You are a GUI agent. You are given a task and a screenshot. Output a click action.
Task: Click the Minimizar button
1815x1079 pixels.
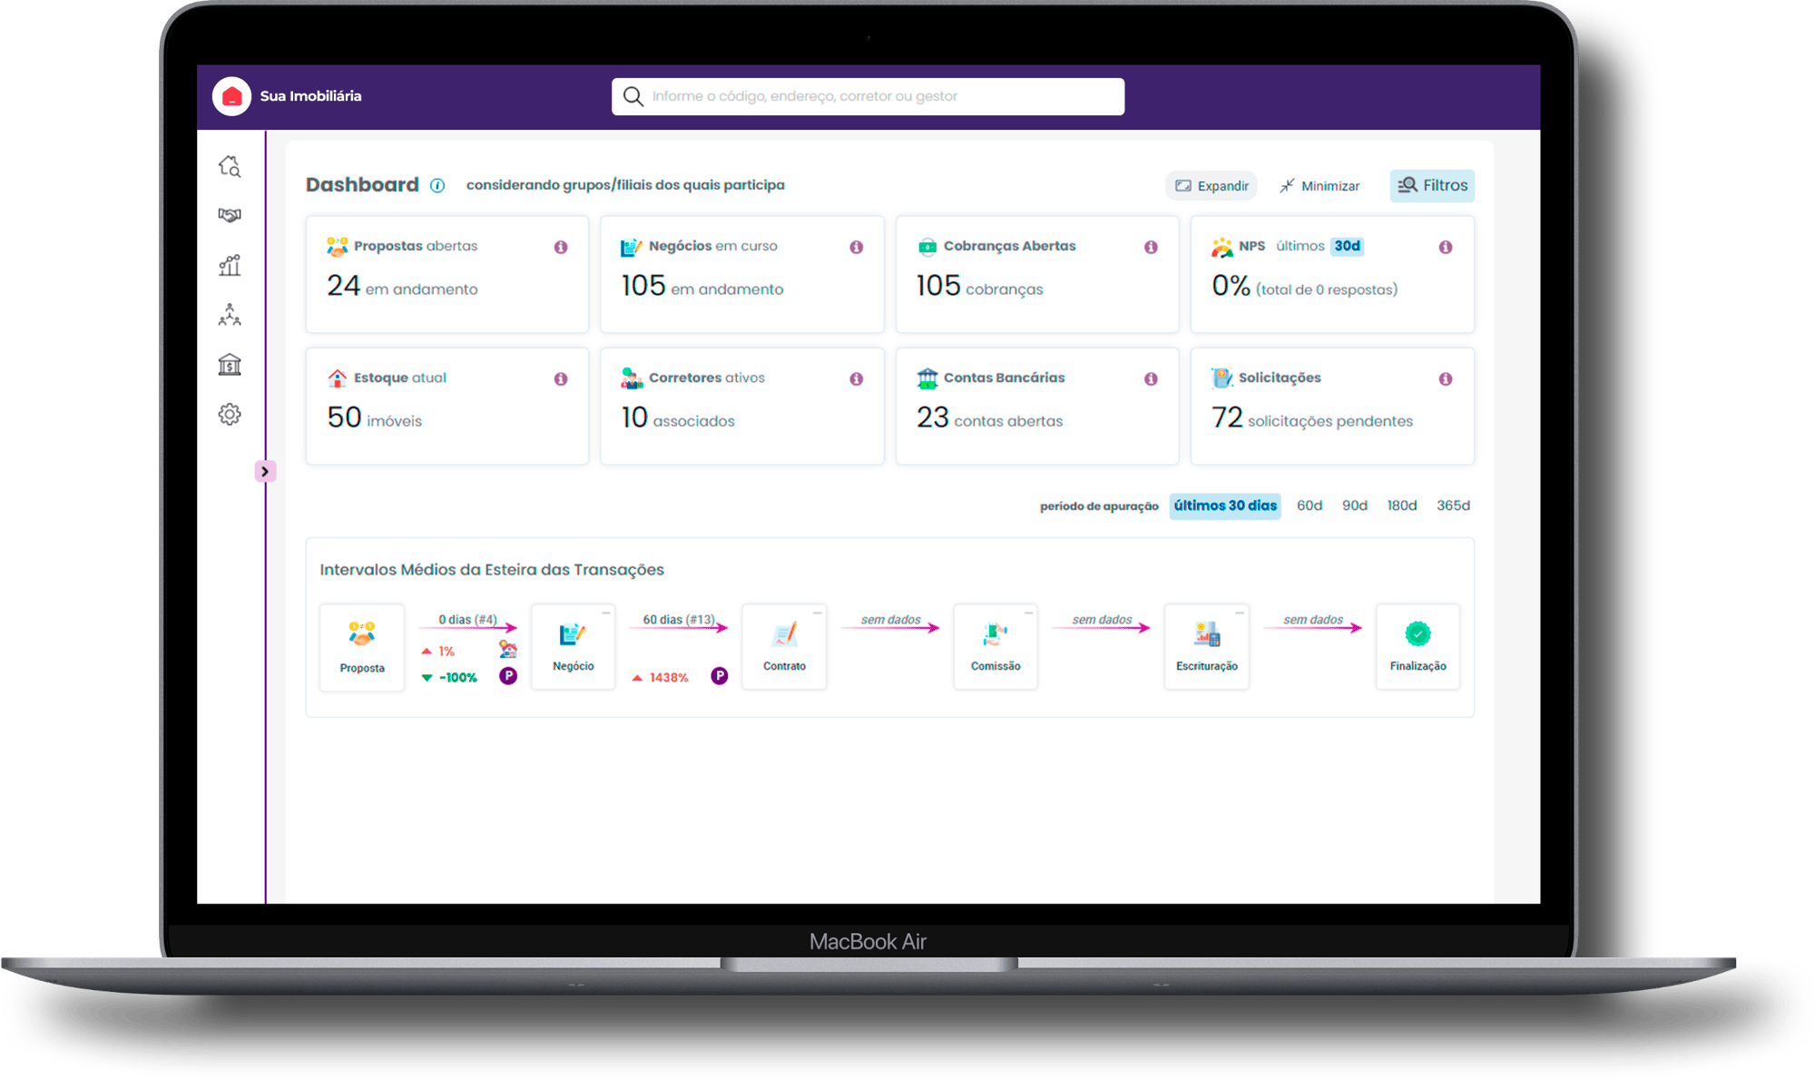tap(1320, 186)
